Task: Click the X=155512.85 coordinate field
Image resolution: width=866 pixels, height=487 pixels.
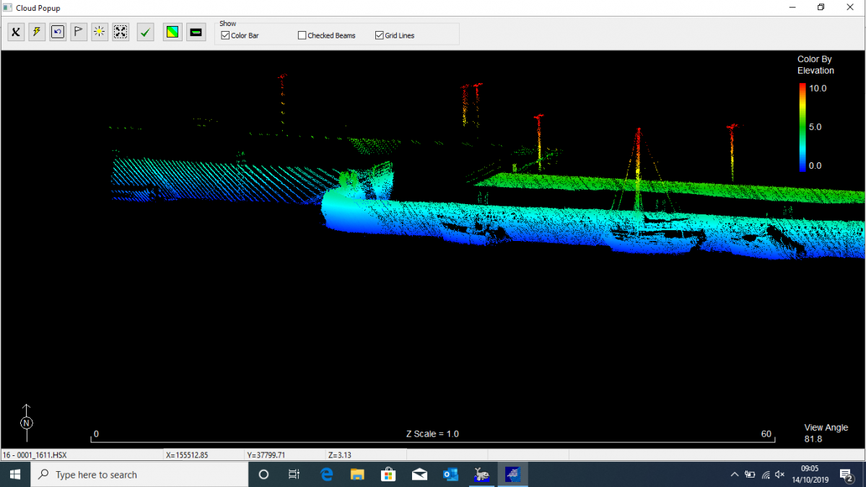Action: pyautogui.click(x=188, y=455)
